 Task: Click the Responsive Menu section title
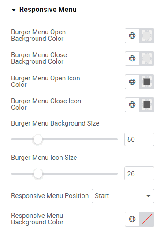coord(48,9)
